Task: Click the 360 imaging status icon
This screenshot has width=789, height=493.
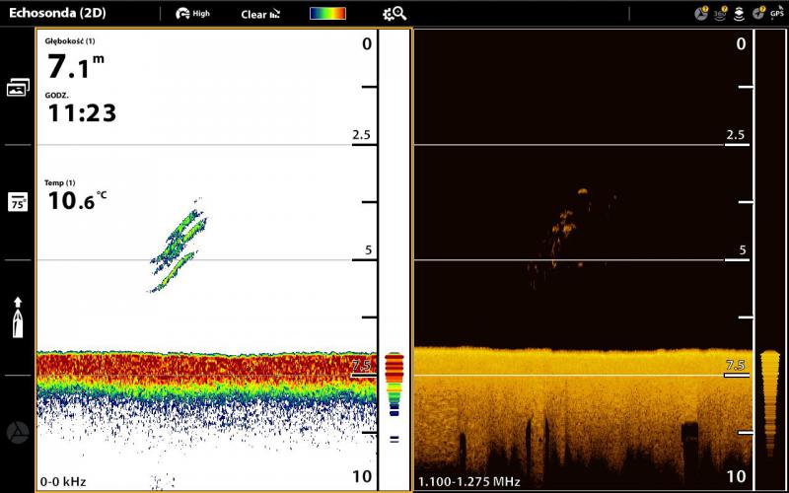Action: pyautogui.click(x=720, y=13)
